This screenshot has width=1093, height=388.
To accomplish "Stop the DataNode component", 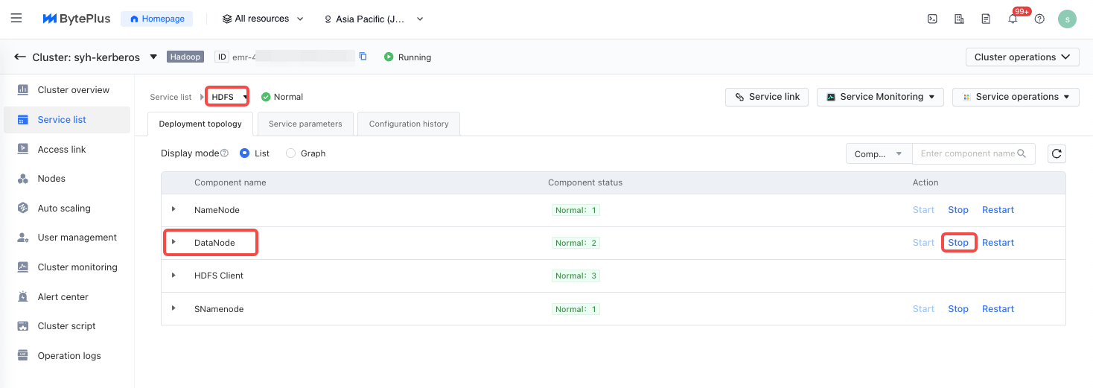I will coord(958,243).
